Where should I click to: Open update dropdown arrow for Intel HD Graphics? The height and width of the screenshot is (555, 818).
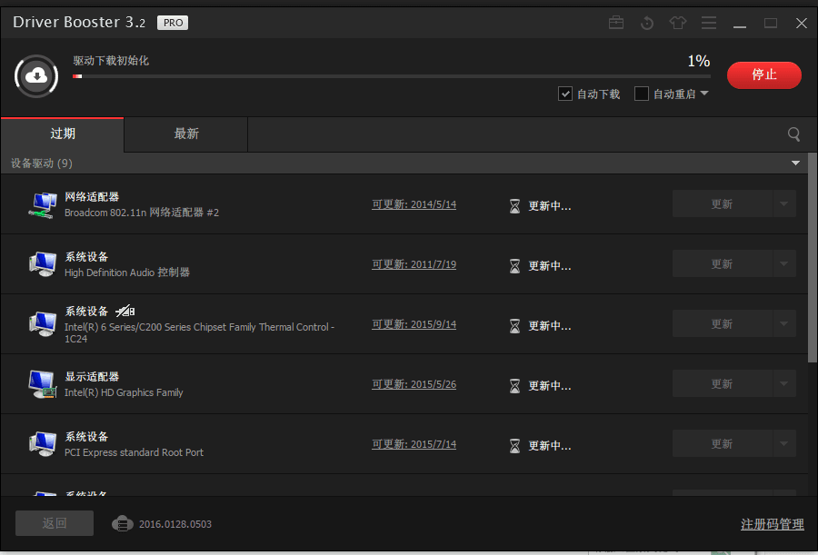pyautogui.click(x=784, y=384)
